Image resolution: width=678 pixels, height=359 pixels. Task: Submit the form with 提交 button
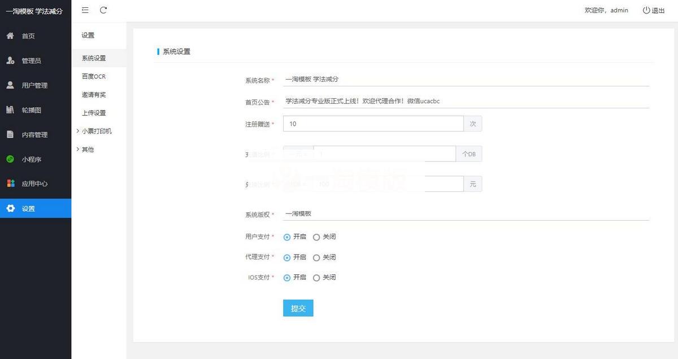(x=298, y=308)
